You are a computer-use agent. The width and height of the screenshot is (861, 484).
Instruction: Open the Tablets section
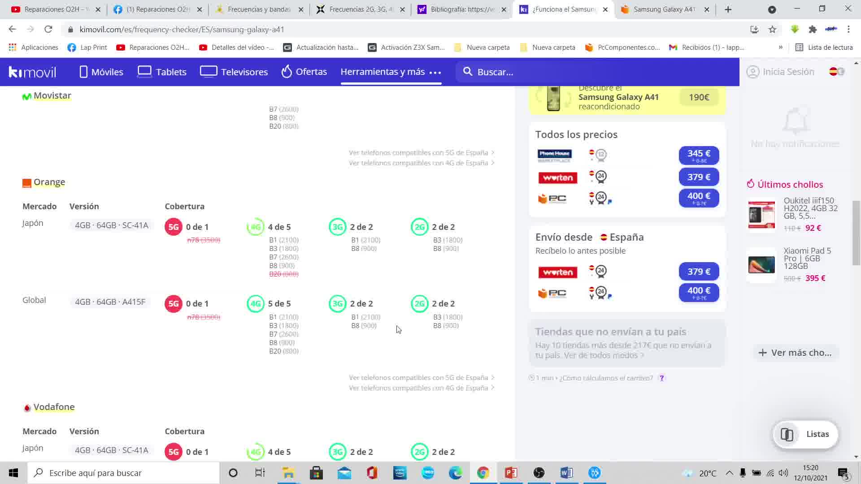click(162, 72)
